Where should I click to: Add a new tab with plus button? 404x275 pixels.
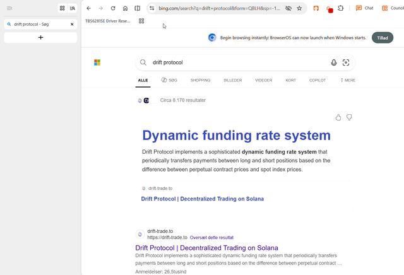40,38
